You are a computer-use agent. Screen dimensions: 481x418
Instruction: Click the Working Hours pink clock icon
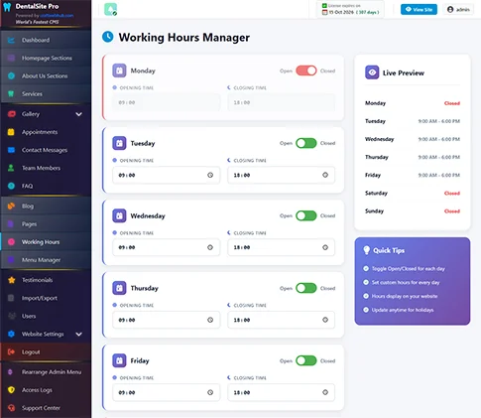(x=11, y=242)
